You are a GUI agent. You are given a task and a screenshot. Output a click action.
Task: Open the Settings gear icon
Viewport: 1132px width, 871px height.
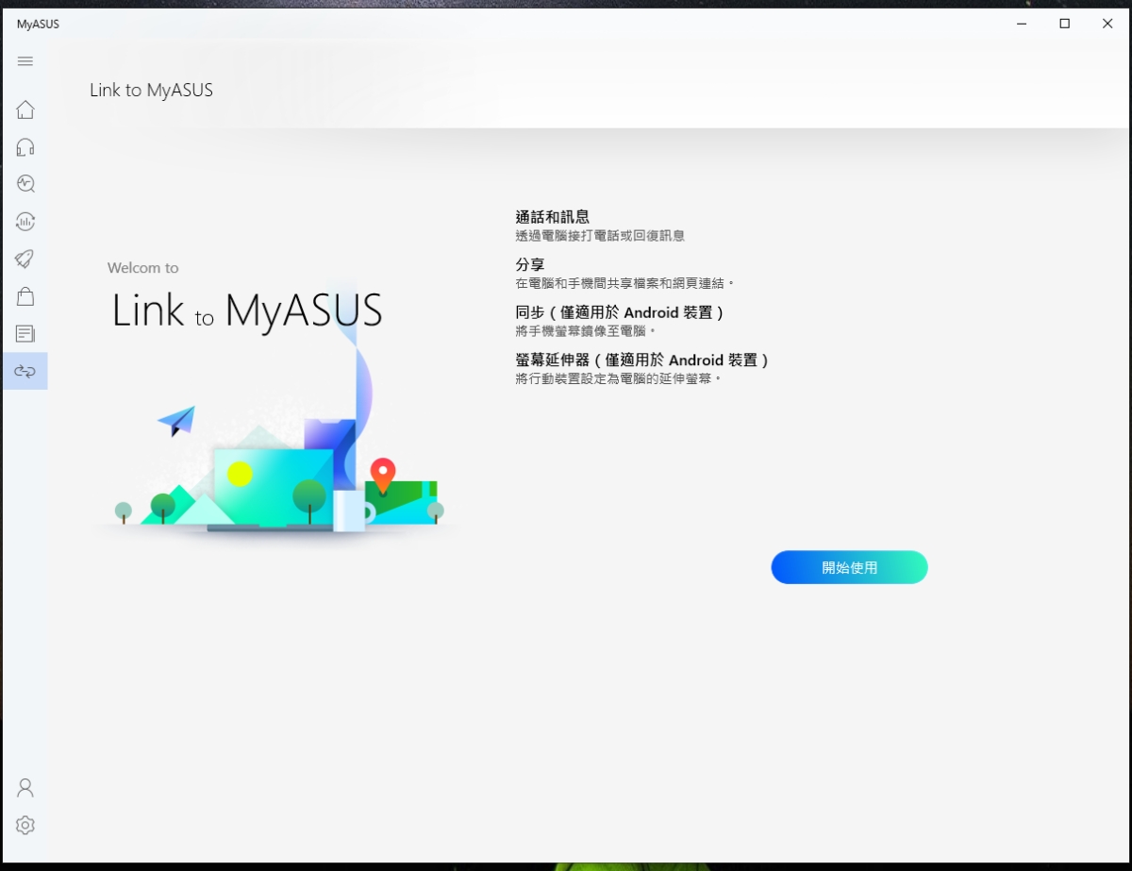[x=25, y=825]
